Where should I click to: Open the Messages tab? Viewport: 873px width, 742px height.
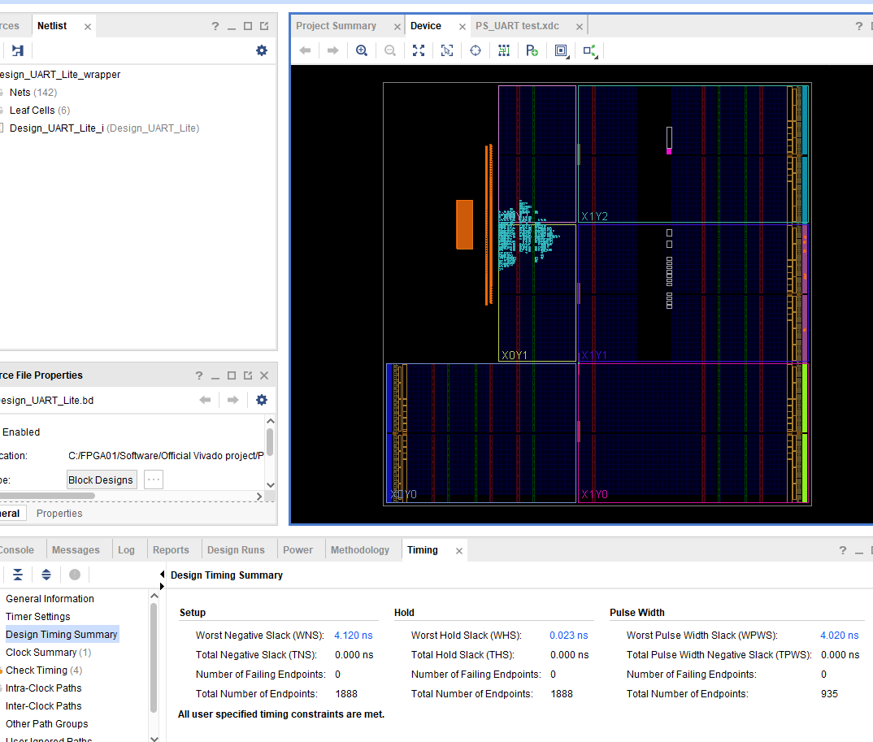[x=76, y=550]
